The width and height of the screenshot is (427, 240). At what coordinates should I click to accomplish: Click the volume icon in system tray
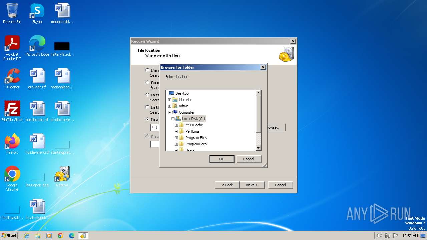379,236
